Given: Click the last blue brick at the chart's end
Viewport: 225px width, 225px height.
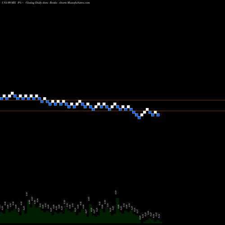Looking at the screenshot, I should point(158,115).
